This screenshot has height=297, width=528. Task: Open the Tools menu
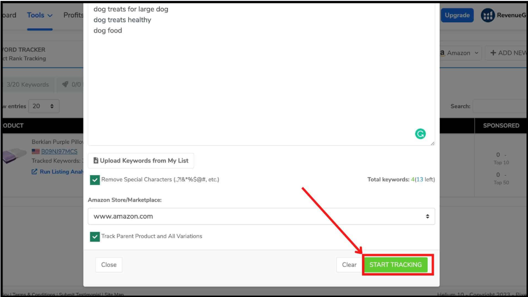pyautogui.click(x=39, y=15)
